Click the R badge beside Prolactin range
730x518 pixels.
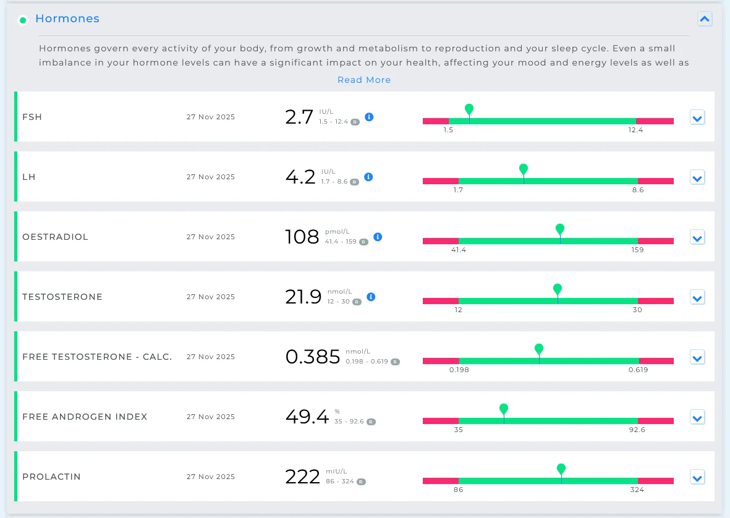click(361, 482)
